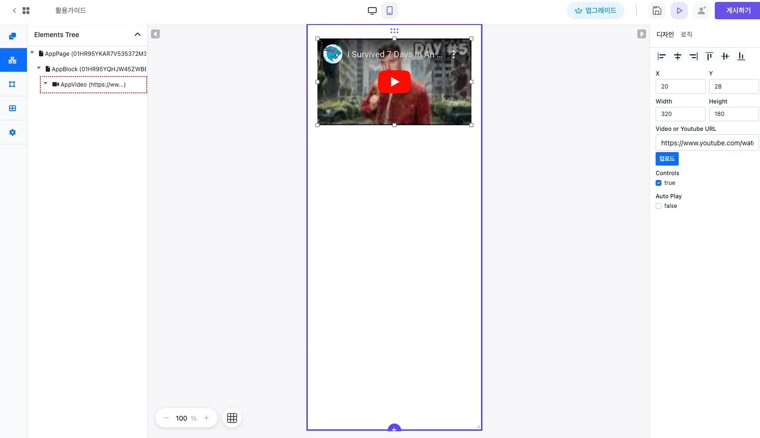Align element to left edge

coord(661,56)
